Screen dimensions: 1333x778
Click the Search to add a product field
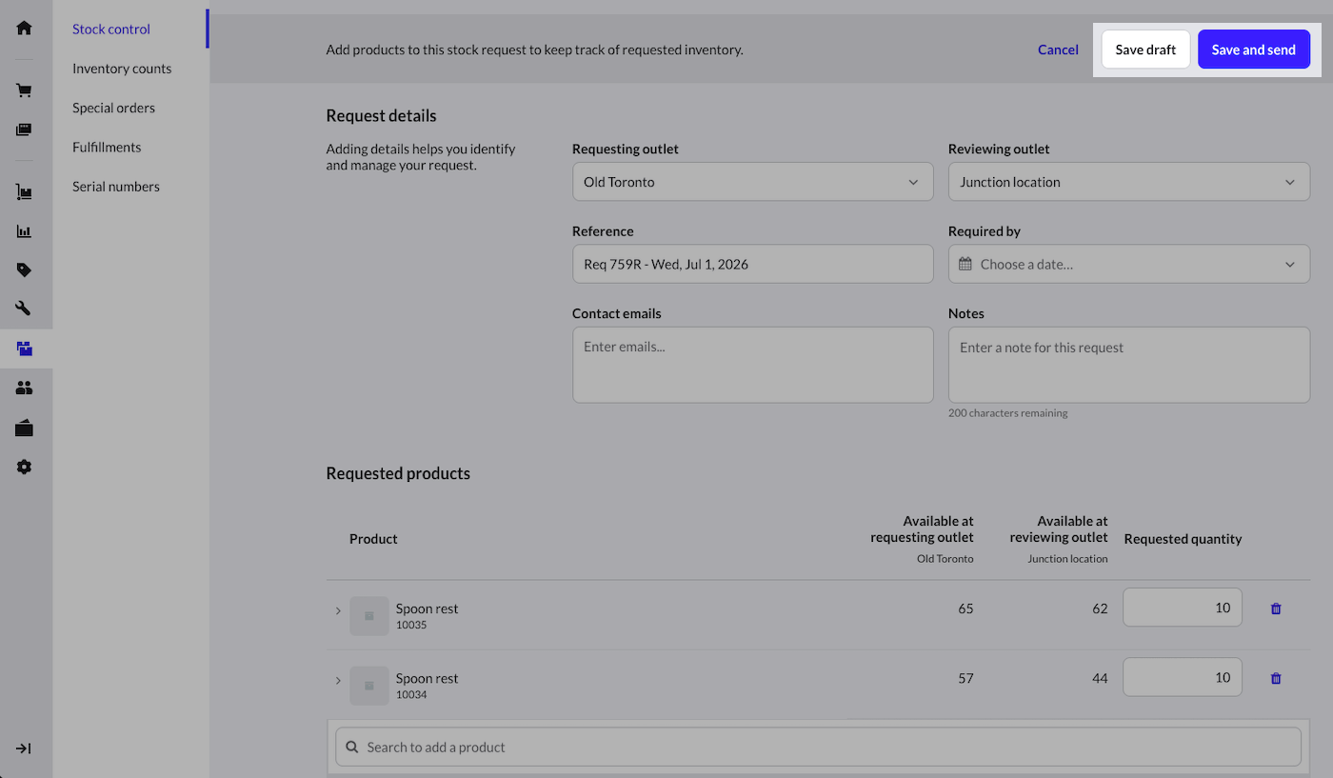click(818, 747)
